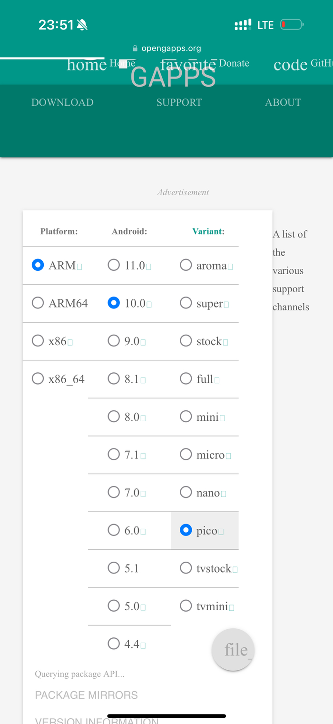Open the info icon next to Android 11.0
The image size is (333, 724).
149,267
